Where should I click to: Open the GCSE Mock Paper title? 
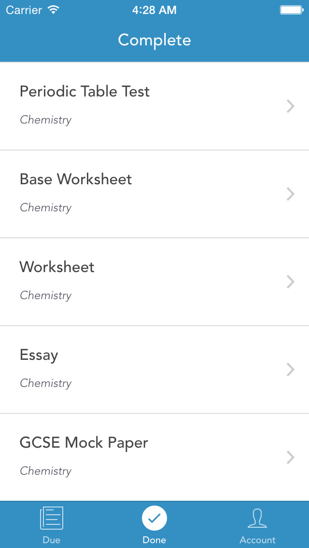click(84, 443)
